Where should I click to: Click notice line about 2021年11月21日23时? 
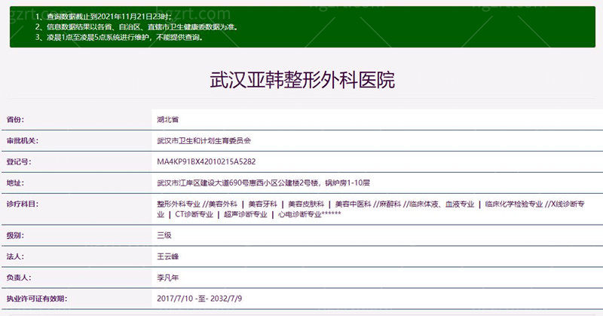pos(104,17)
